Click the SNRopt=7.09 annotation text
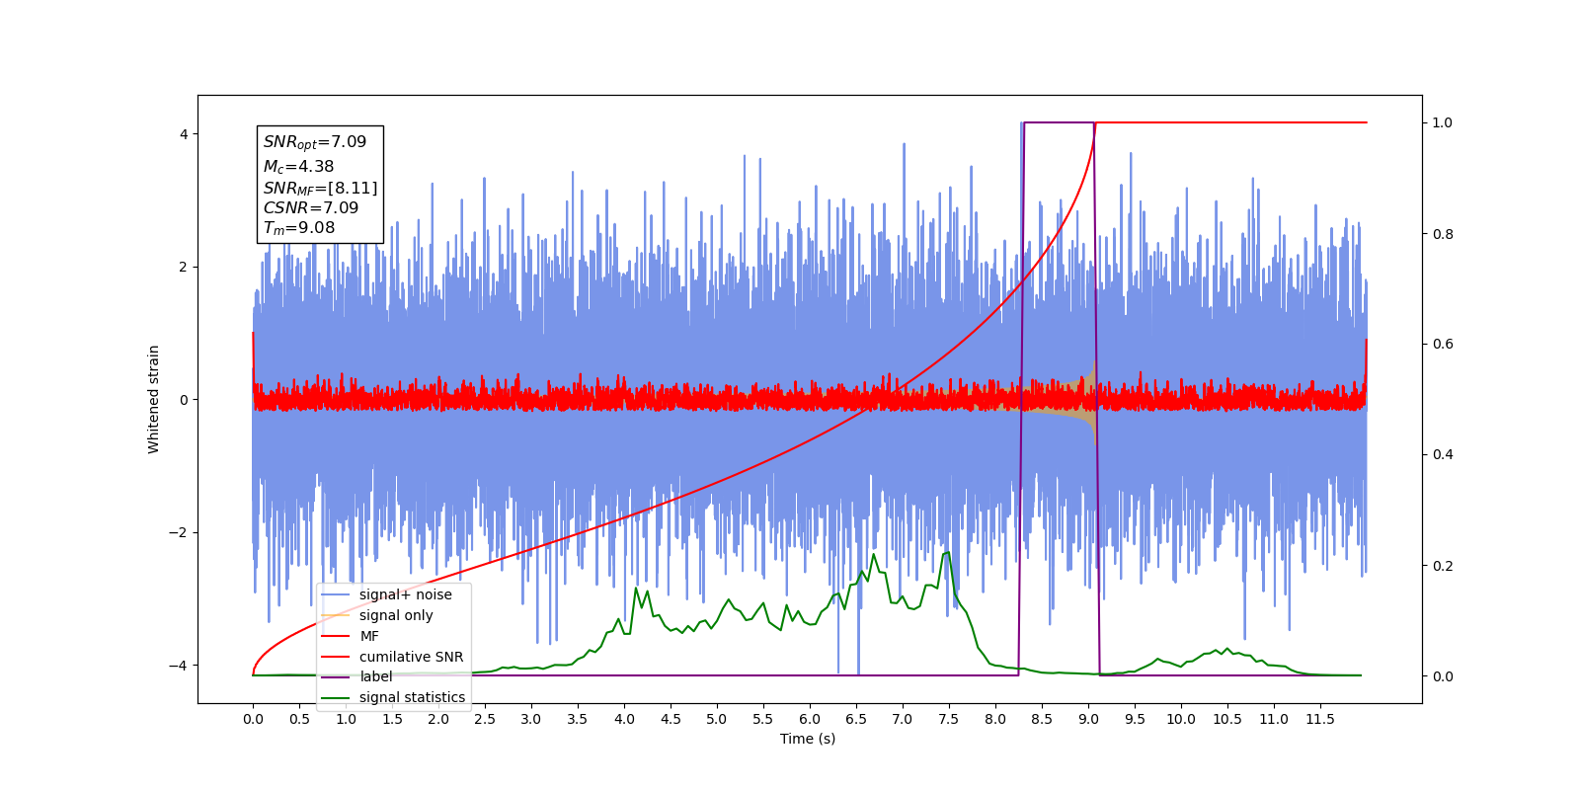Screen dimensions: 1580x790 [x=315, y=142]
